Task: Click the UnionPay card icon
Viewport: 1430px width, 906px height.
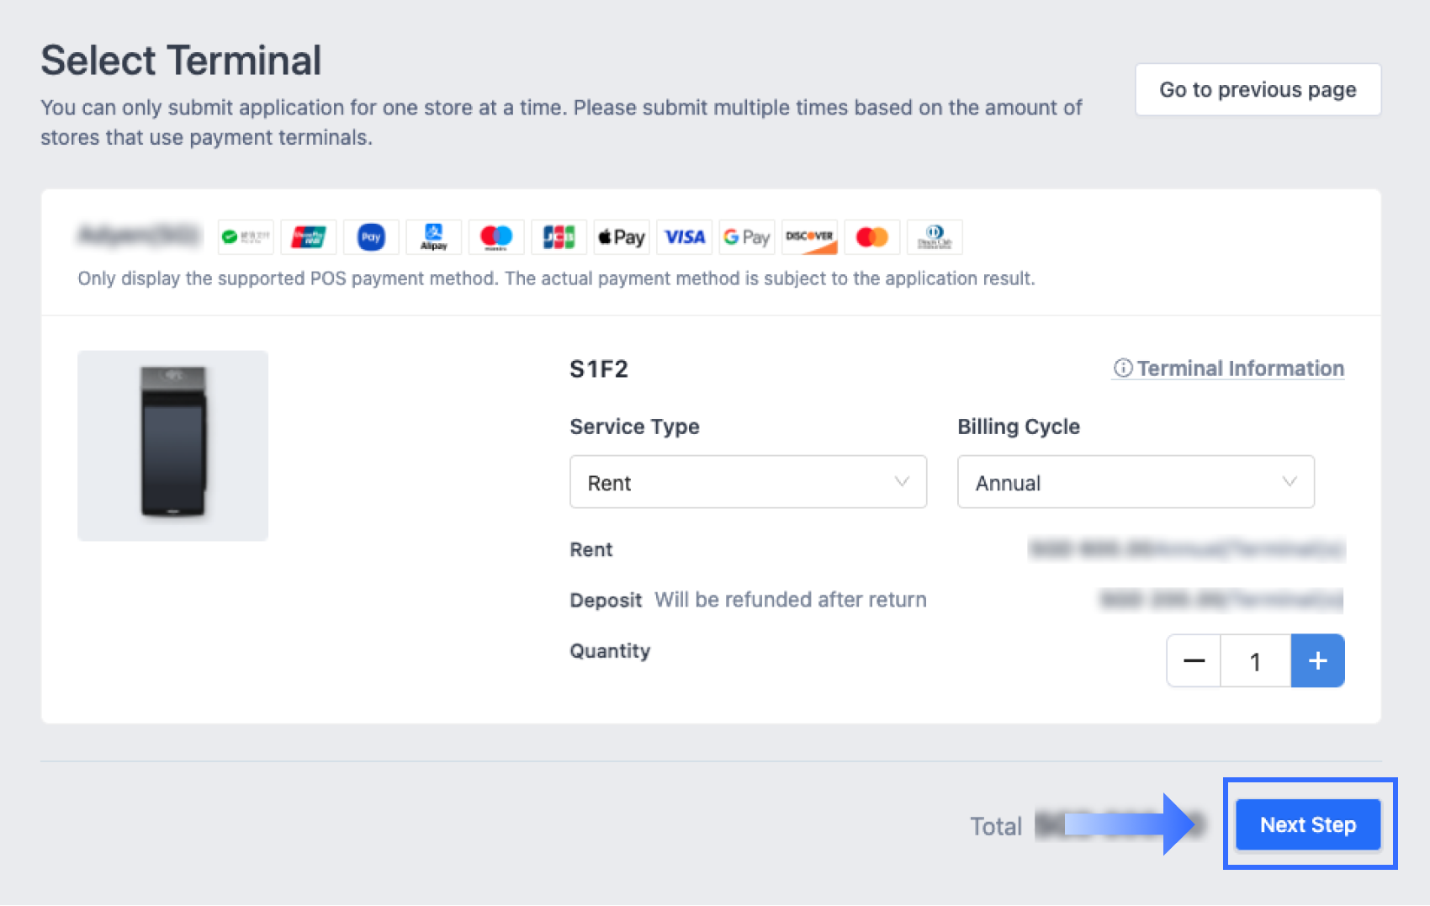Action: tap(309, 237)
